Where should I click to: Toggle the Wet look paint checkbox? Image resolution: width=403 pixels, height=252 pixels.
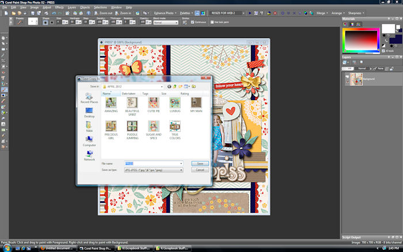coord(212,22)
